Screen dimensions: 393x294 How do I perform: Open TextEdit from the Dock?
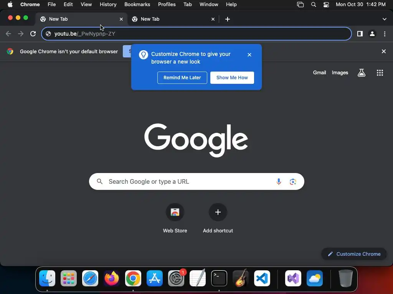(x=198, y=278)
